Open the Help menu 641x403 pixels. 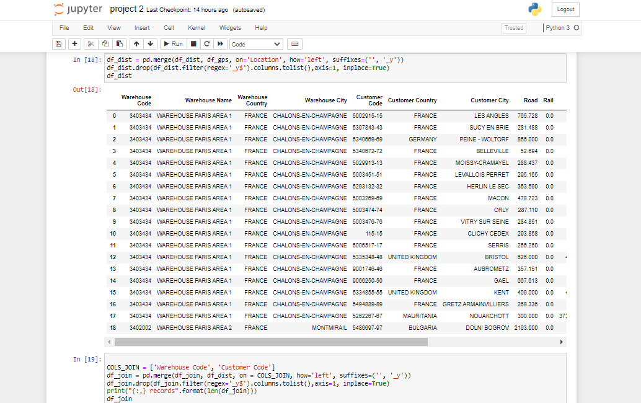coord(261,28)
